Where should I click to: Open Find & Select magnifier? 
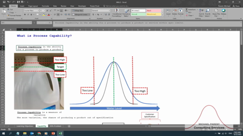tap(208, 12)
